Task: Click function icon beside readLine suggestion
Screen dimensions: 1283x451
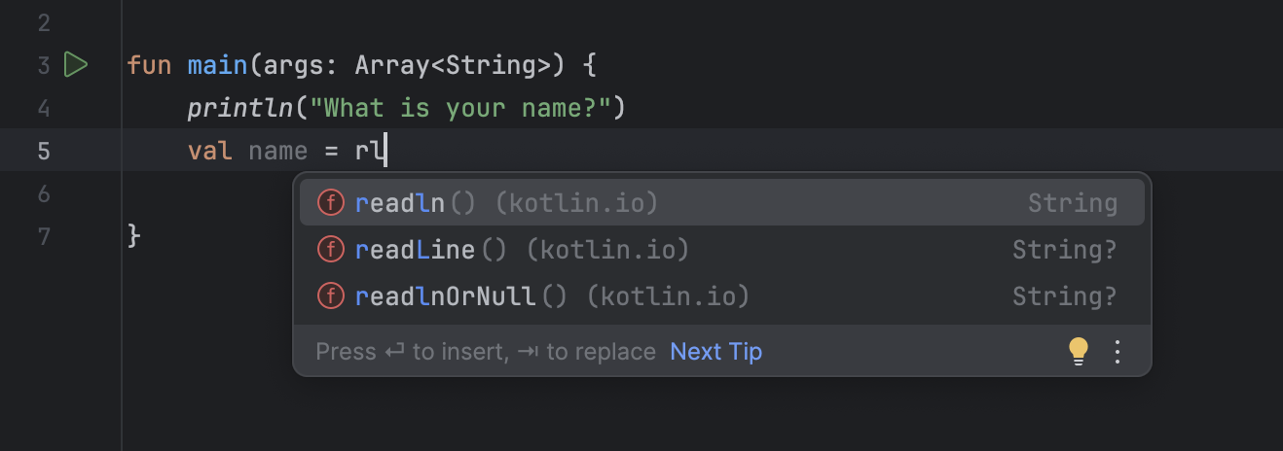Action: (x=331, y=250)
